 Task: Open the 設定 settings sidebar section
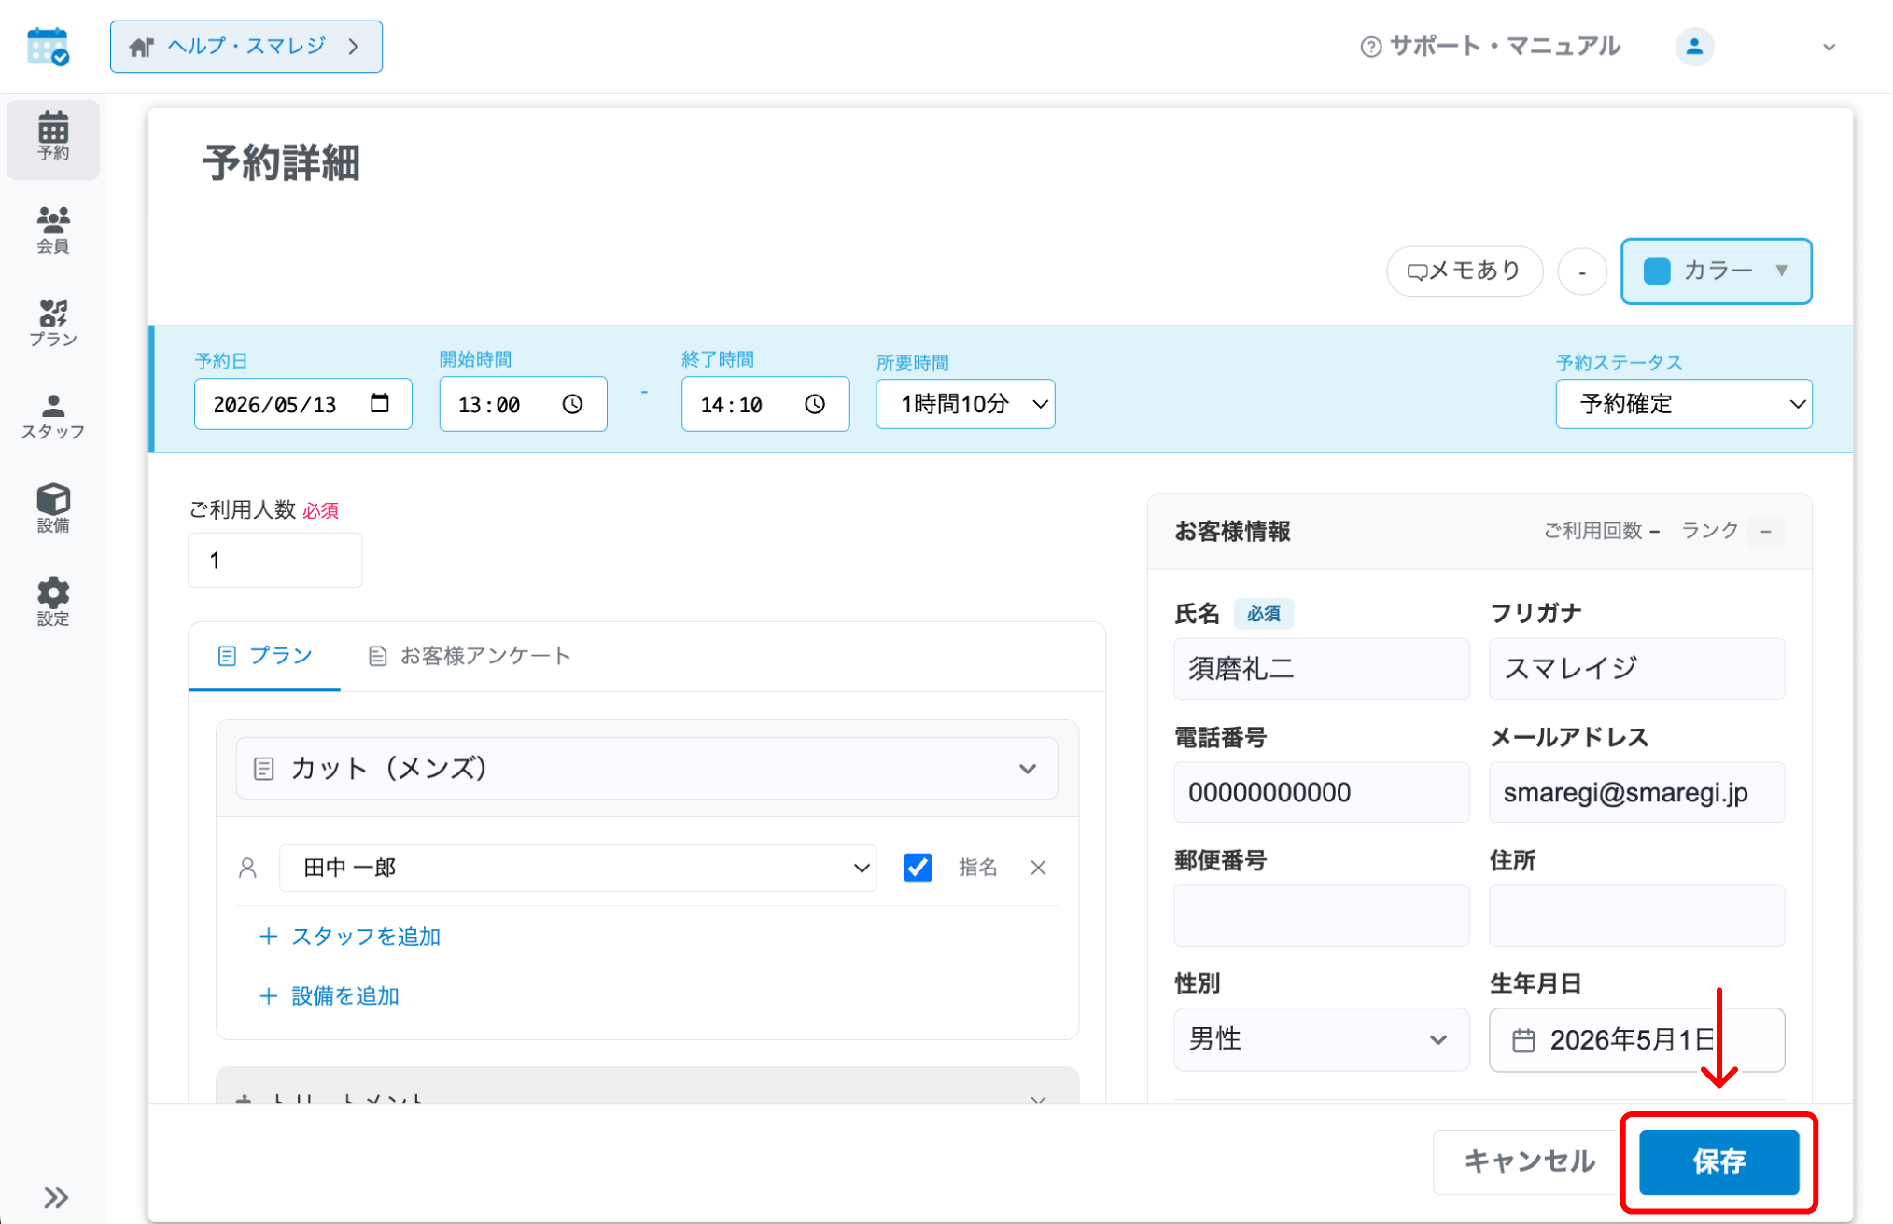(53, 602)
